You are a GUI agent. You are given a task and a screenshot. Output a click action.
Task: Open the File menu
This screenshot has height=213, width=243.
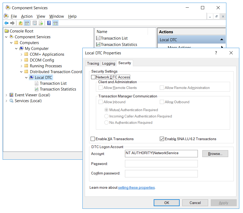(14, 16)
